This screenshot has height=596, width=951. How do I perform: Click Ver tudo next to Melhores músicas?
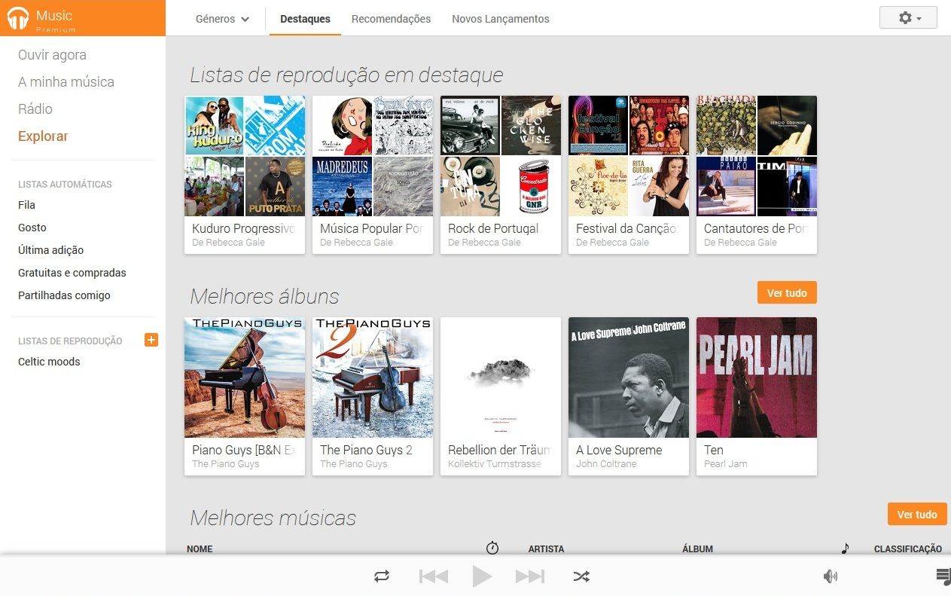click(916, 515)
